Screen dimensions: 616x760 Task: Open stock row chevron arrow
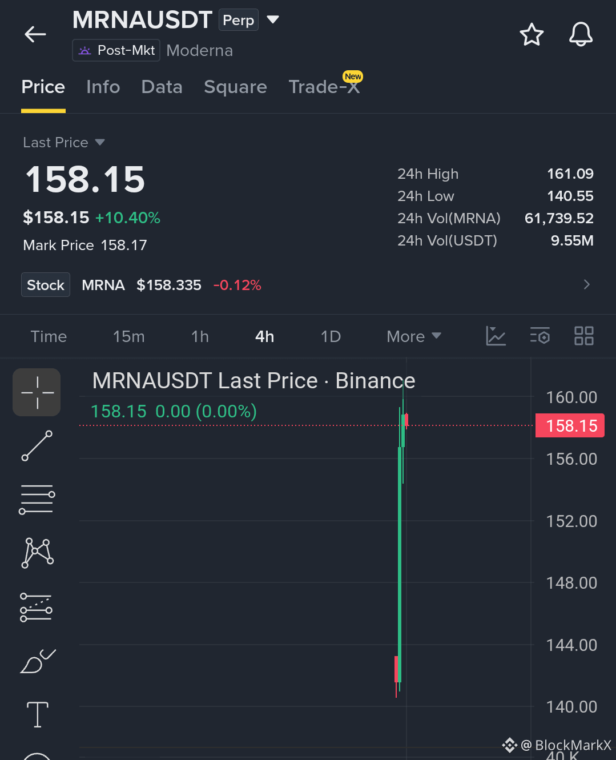(586, 284)
